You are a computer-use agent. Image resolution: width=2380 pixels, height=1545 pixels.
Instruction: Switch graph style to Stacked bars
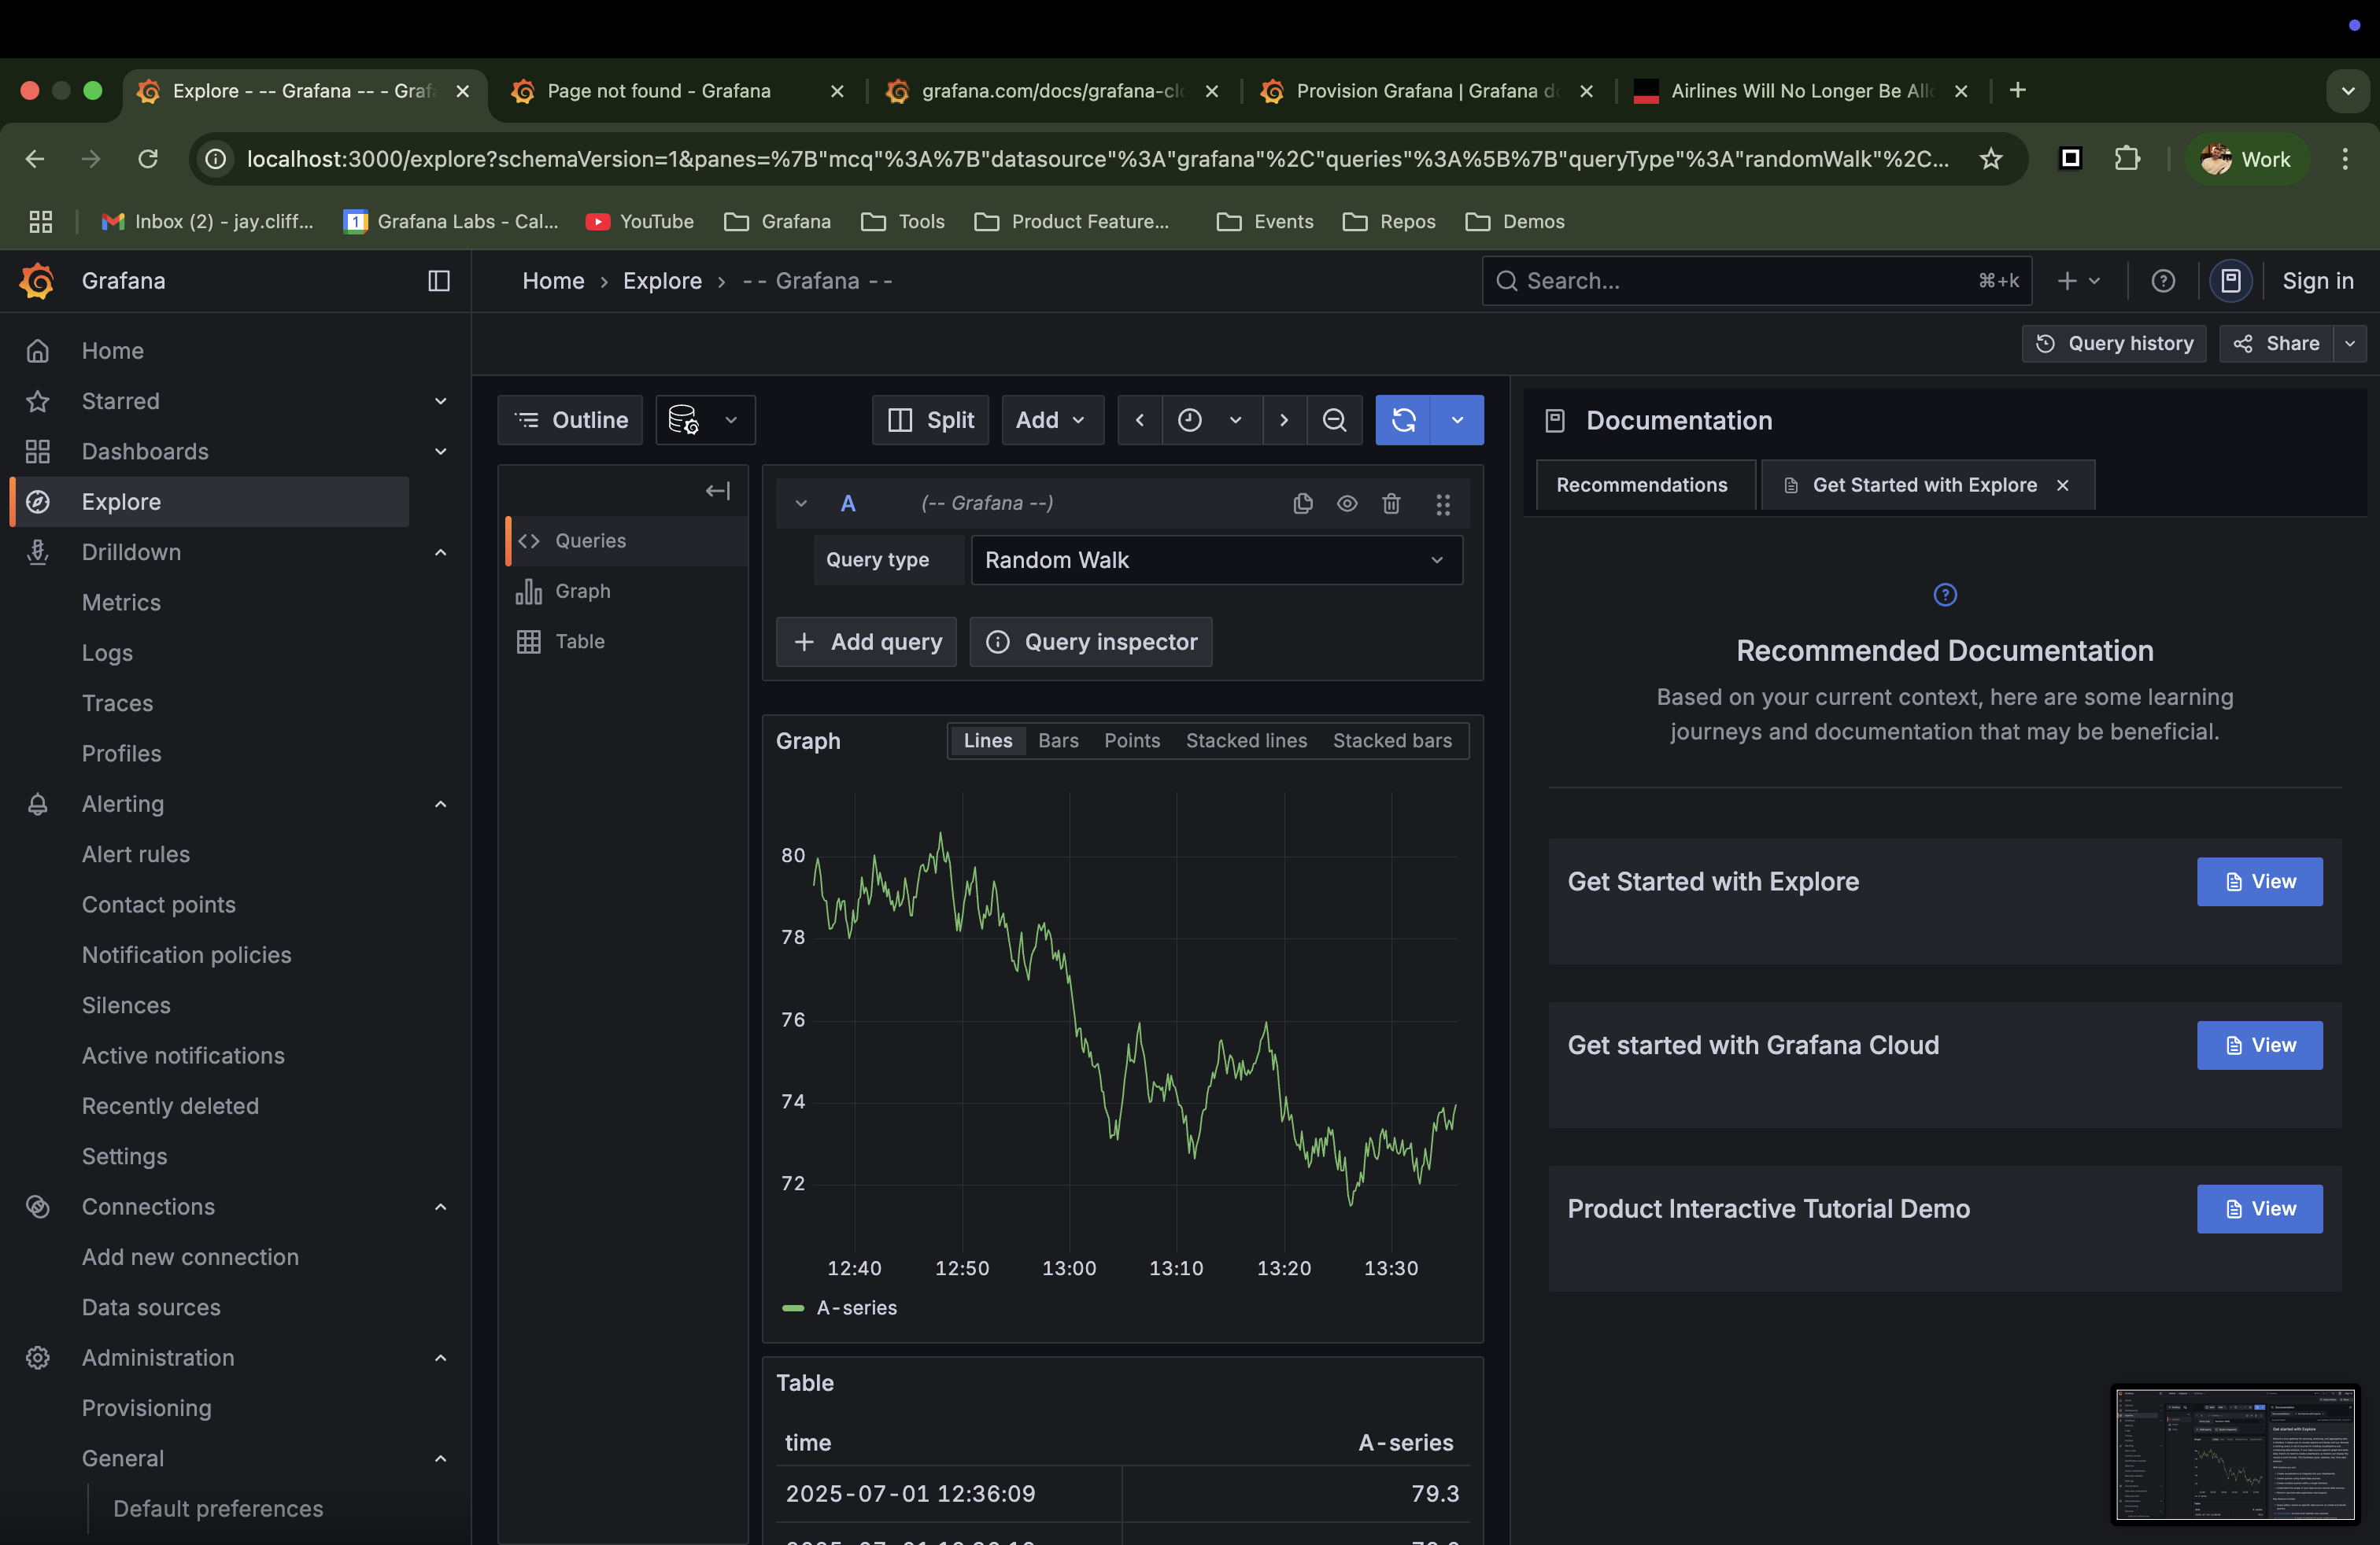click(1392, 740)
